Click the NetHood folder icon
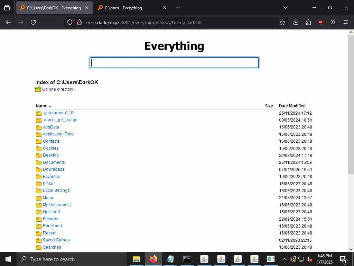The height and width of the screenshot is (266, 354). pos(39,212)
